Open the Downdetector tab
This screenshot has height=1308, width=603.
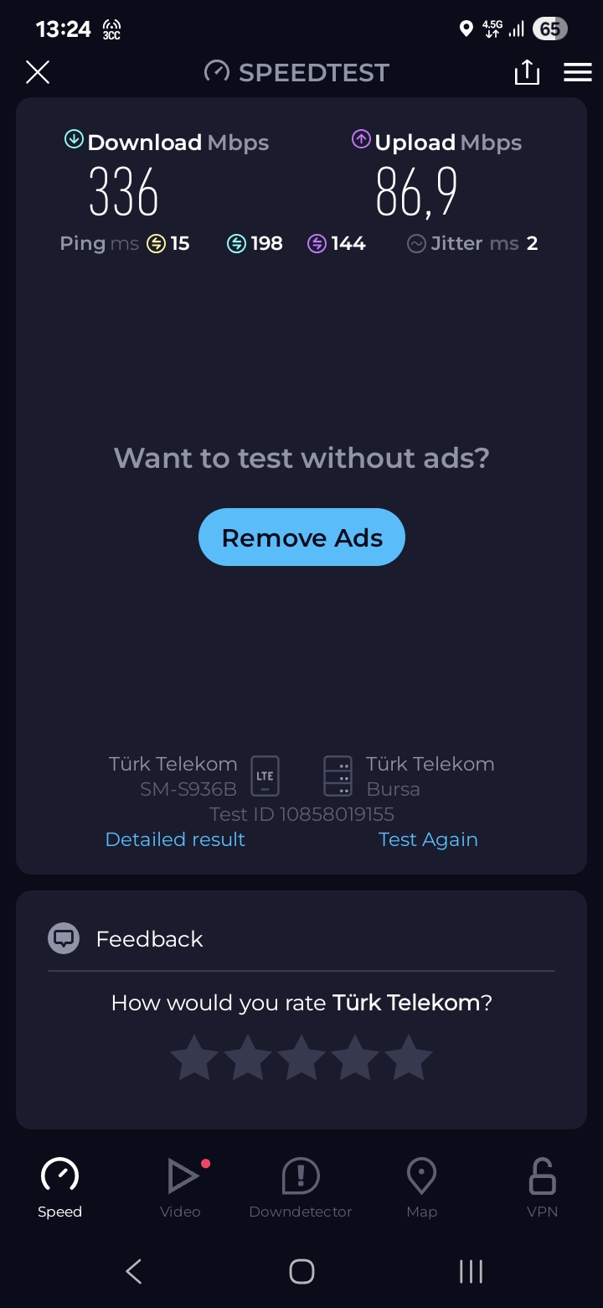click(x=301, y=1188)
